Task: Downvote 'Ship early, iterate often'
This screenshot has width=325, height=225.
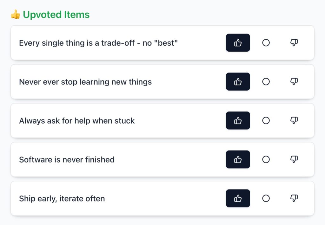Action: [294, 198]
